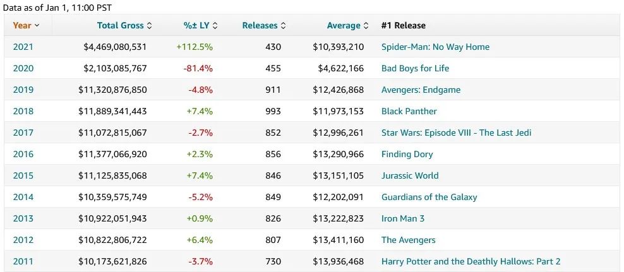
Task: Open the Jurassic World link
Action: click(x=409, y=175)
